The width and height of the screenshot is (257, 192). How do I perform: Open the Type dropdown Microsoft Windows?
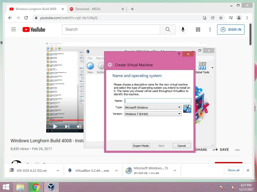(x=153, y=107)
